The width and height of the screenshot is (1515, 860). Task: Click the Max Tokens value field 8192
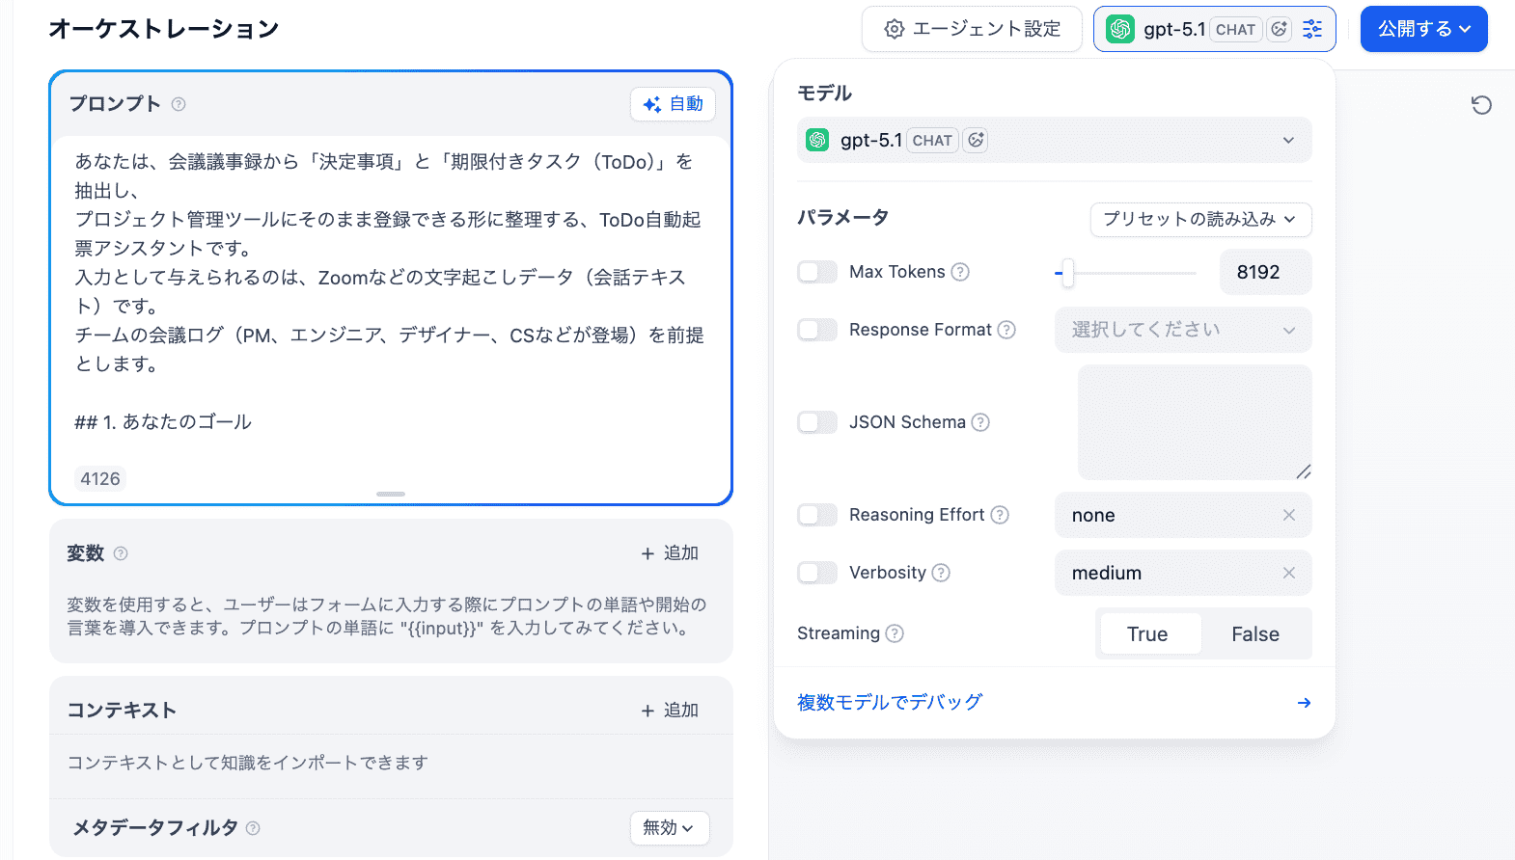point(1266,272)
